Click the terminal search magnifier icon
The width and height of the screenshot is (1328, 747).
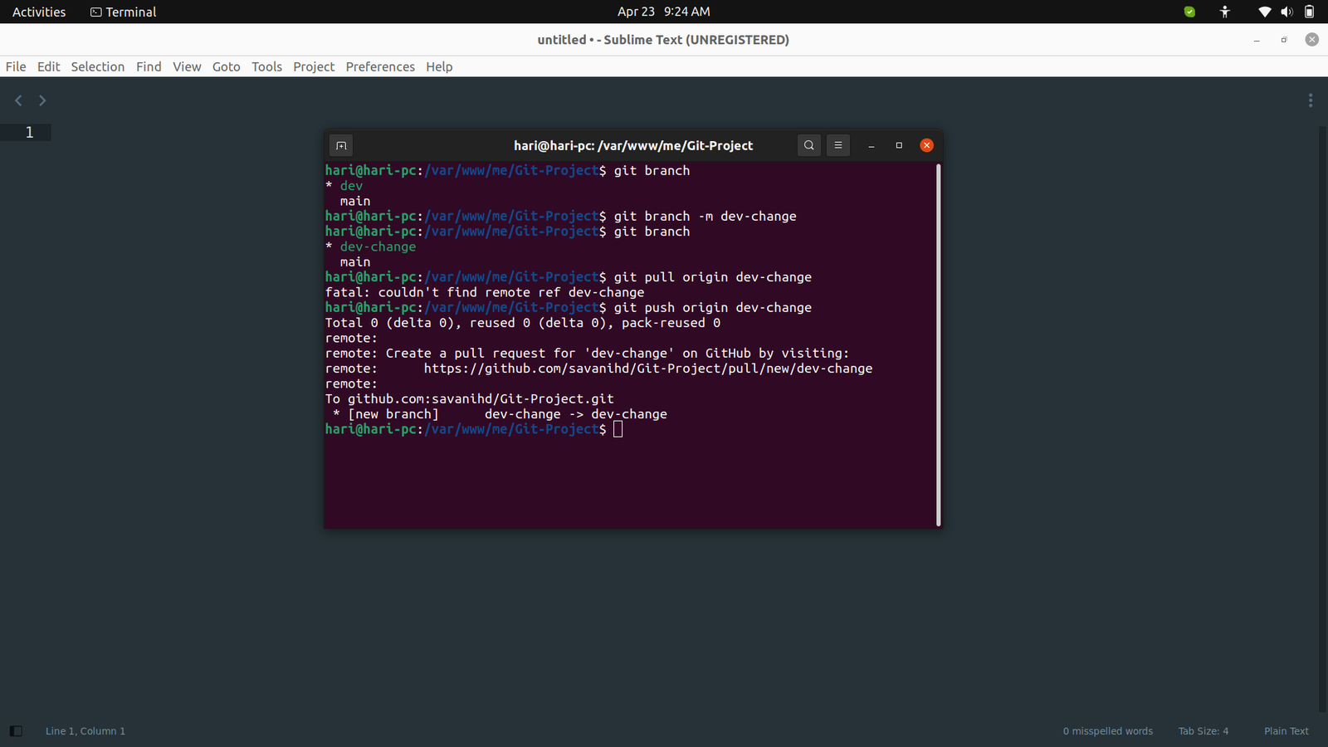(x=808, y=145)
